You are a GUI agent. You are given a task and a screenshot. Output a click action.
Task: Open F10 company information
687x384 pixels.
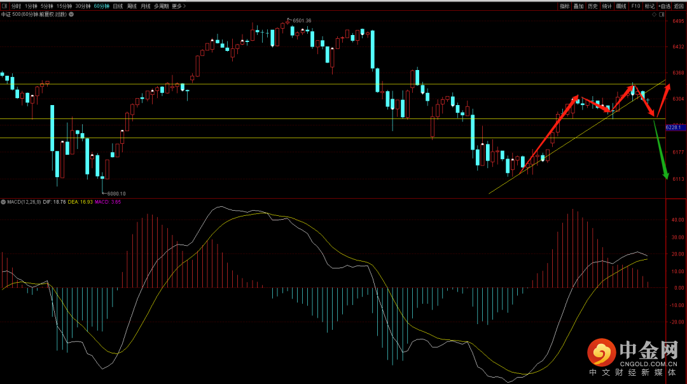pos(635,6)
